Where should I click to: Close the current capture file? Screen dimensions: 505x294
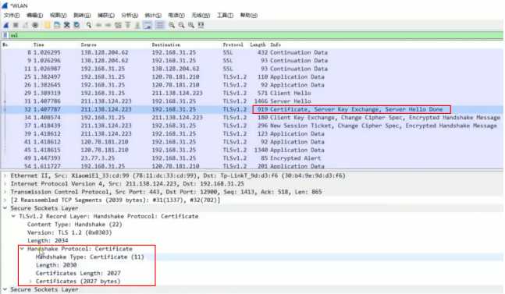click(x=66, y=25)
